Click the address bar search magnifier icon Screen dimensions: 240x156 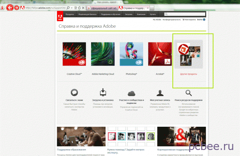point(68,8)
